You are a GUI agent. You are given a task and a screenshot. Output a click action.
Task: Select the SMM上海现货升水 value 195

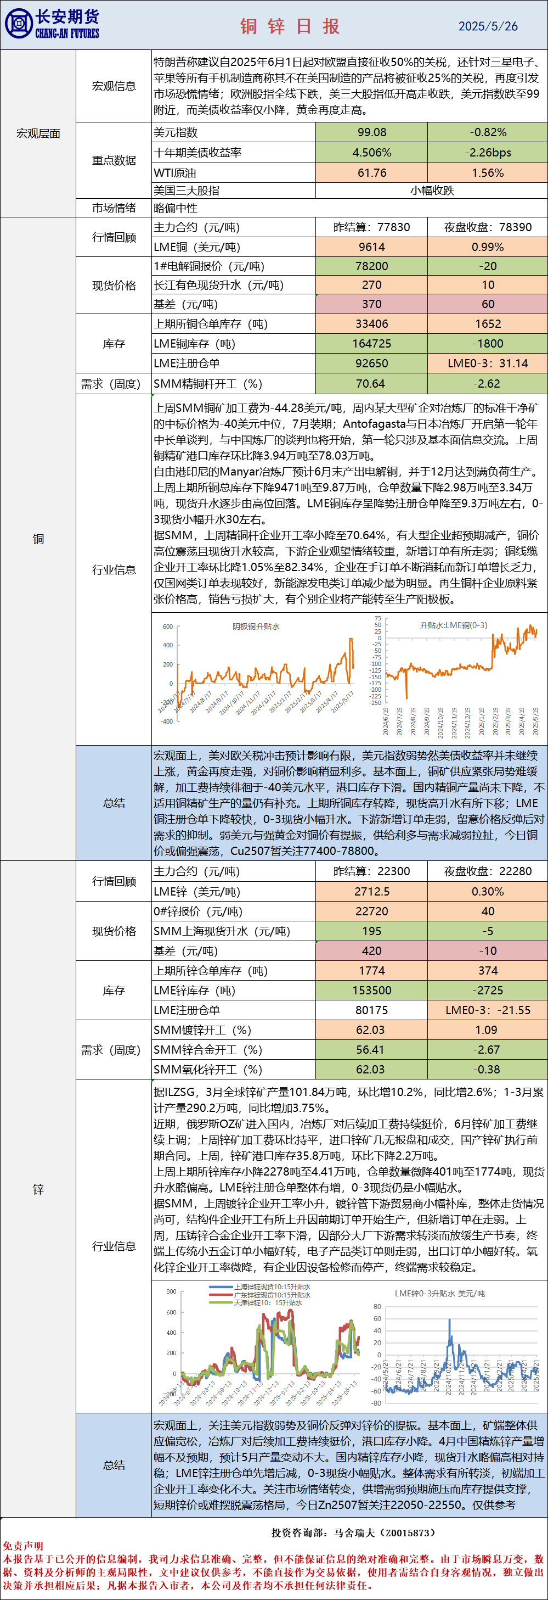tap(372, 932)
